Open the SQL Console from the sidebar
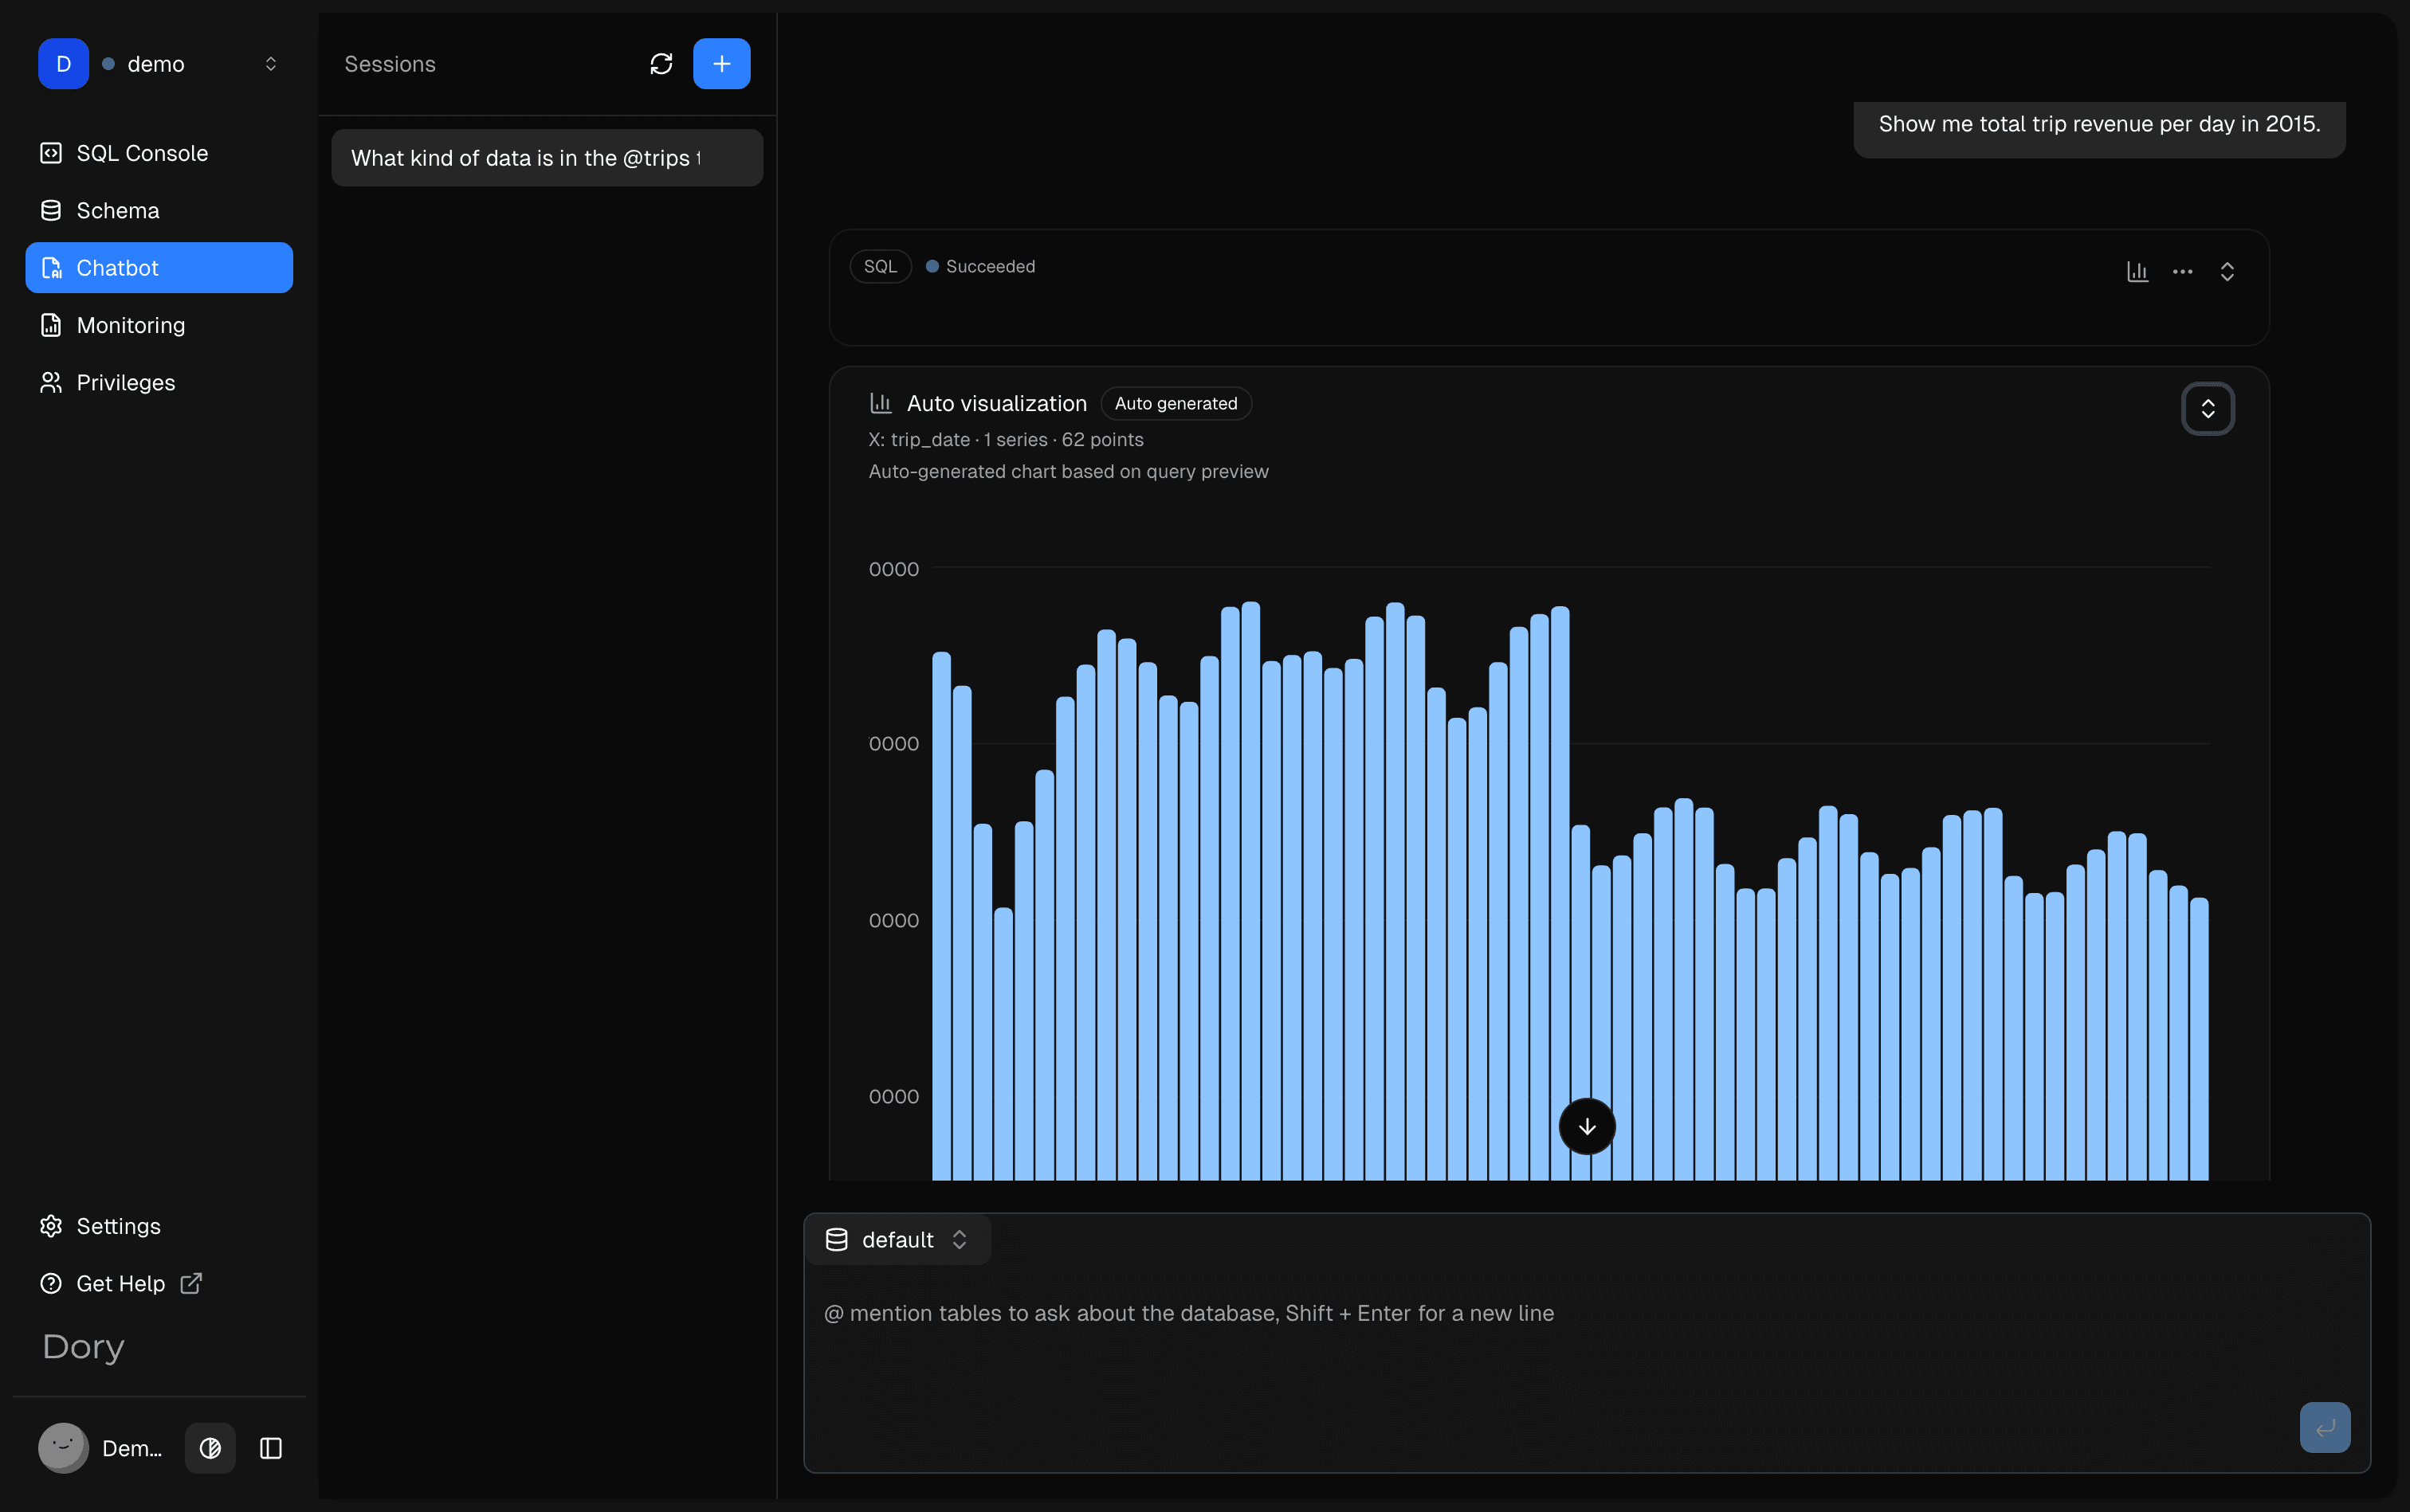This screenshot has width=2410, height=1512. tap(142, 152)
